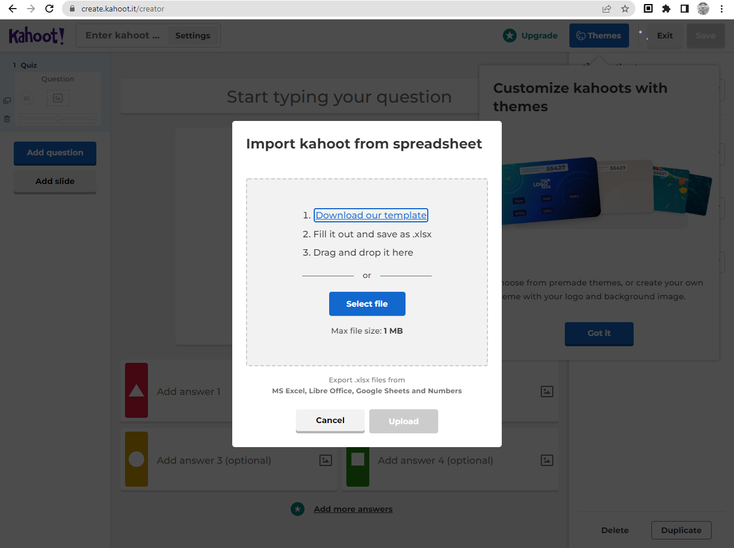The image size is (734, 548).
Task: Bookmark this page with star icon
Action: (x=625, y=9)
